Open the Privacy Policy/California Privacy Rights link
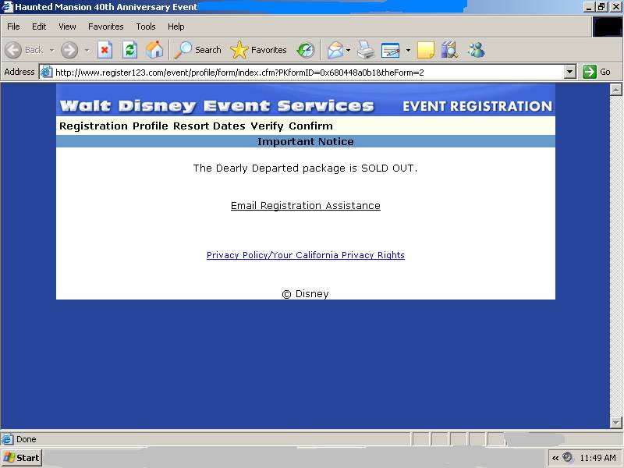Image resolution: width=624 pixels, height=468 pixels. click(x=306, y=255)
